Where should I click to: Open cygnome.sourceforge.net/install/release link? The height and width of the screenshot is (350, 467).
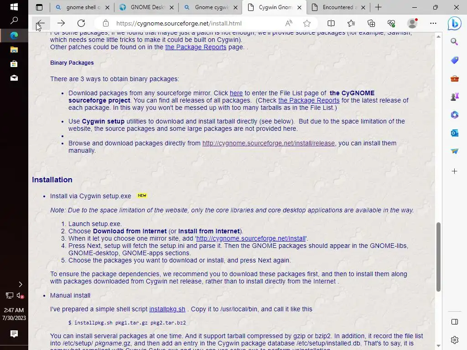[x=269, y=143]
